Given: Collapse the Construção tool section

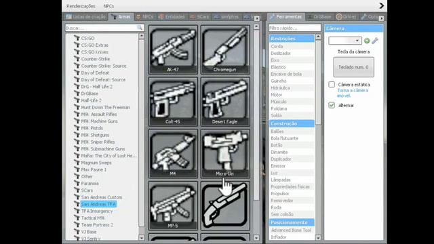Looking at the screenshot, I should click(x=292, y=123).
